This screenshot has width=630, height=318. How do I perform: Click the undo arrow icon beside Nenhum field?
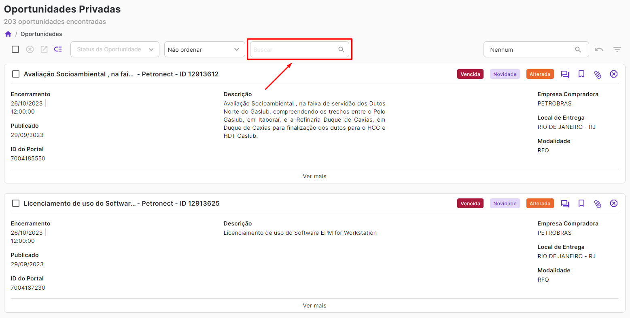[x=599, y=50]
